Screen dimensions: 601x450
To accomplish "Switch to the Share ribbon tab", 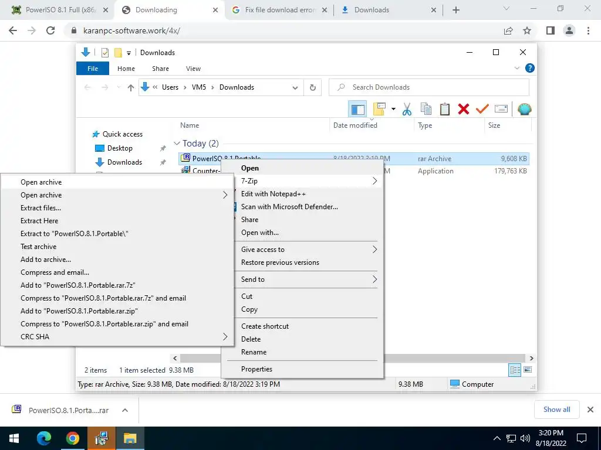I will [160, 69].
